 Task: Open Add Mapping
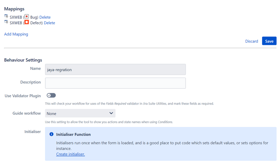(16, 34)
